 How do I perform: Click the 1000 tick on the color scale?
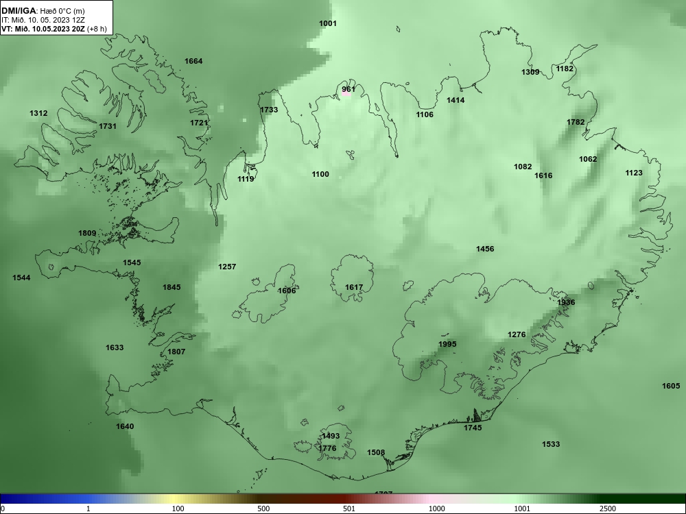(436, 509)
